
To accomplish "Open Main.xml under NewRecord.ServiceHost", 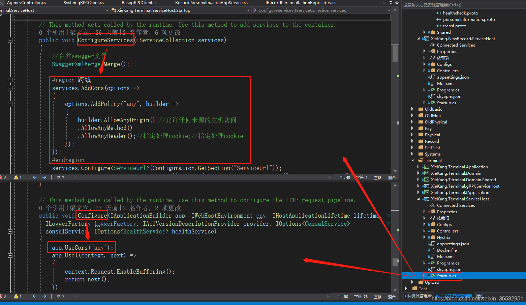I will [445, 84].
